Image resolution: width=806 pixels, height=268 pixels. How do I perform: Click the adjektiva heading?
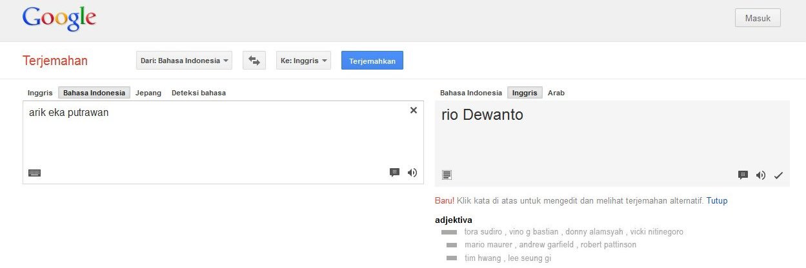[454, 220]
